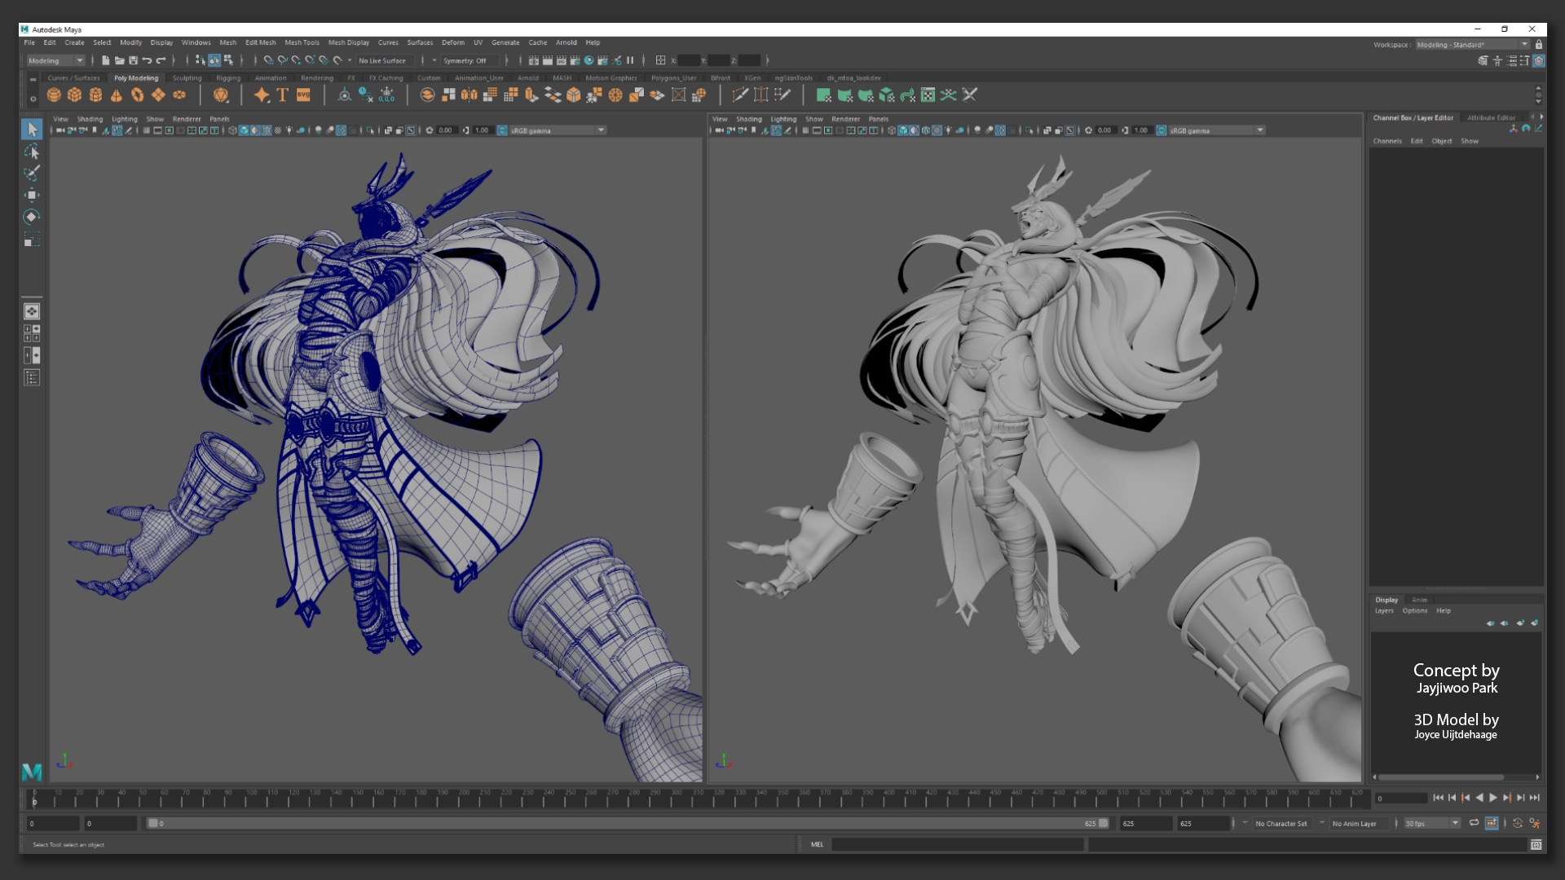The image size is (1565, 880).
Task: Open the sRGB gamma dropdown in the right viewport
Action: (1216, 130)
